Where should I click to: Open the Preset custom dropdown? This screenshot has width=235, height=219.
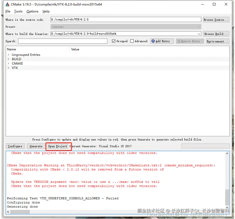coord(199,27)
